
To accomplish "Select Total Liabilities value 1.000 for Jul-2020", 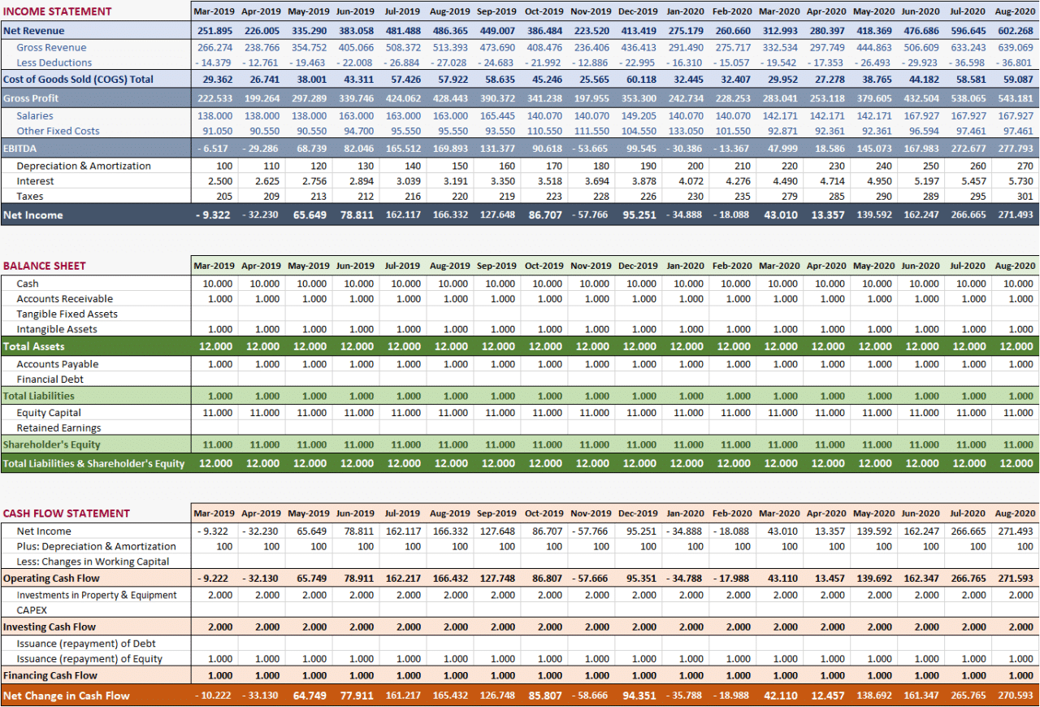I will pos(973,396).
